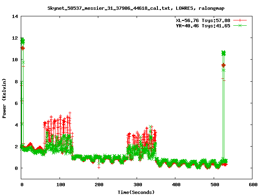The image size is (261, 196).
Task: Click the y-axis tick label 8
Action: pos(16,82)
